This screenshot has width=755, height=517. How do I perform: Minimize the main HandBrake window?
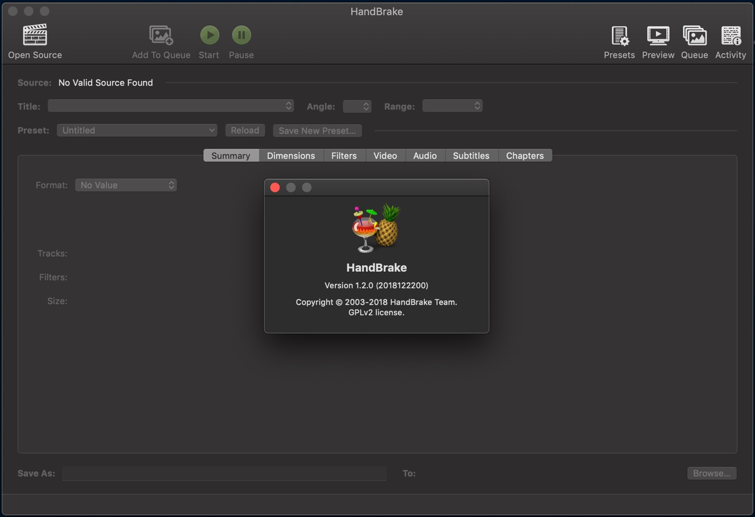pos(29,11)
